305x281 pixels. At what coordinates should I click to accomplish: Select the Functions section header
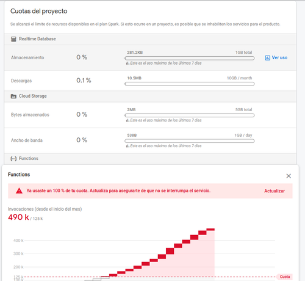click(150, 159)
